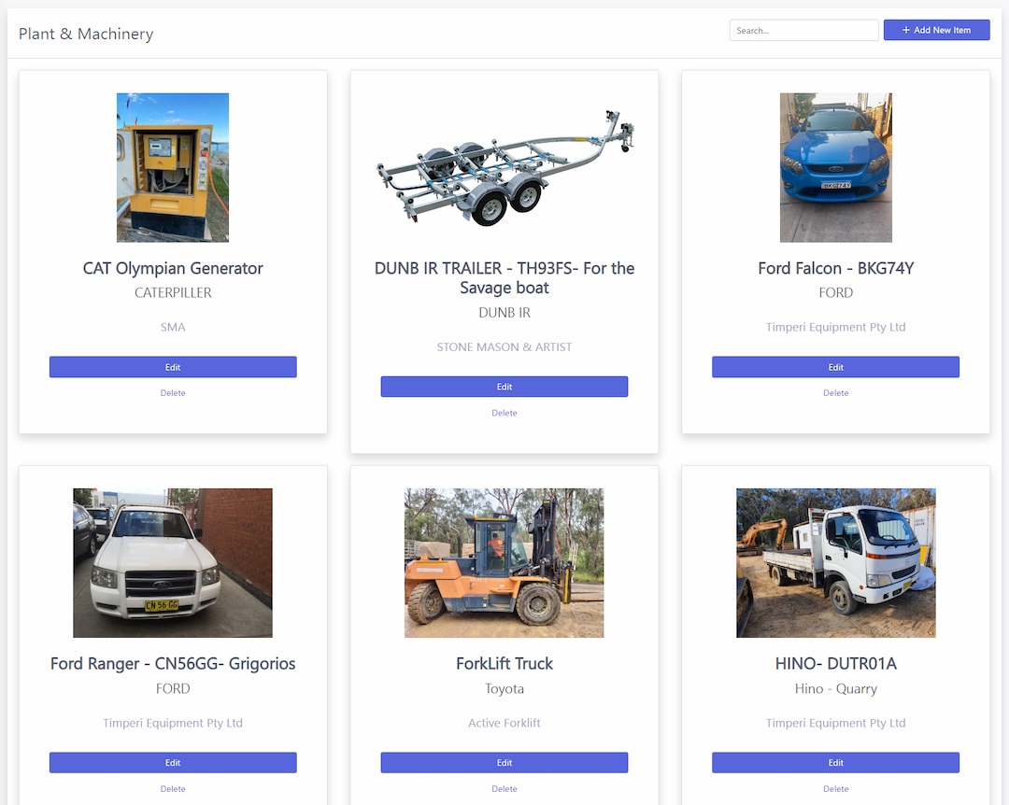
Task: Edit the ForkLift Truck item
Action: point(504,763)
